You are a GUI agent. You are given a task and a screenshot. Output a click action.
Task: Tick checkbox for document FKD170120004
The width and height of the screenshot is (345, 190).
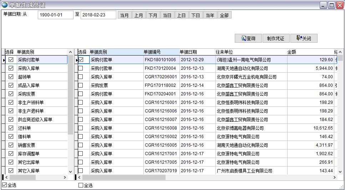pos(81,68)
